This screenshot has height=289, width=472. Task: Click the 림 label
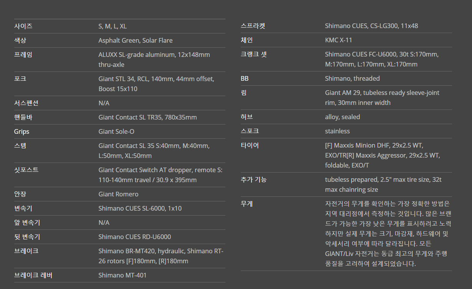click(243, 93)
